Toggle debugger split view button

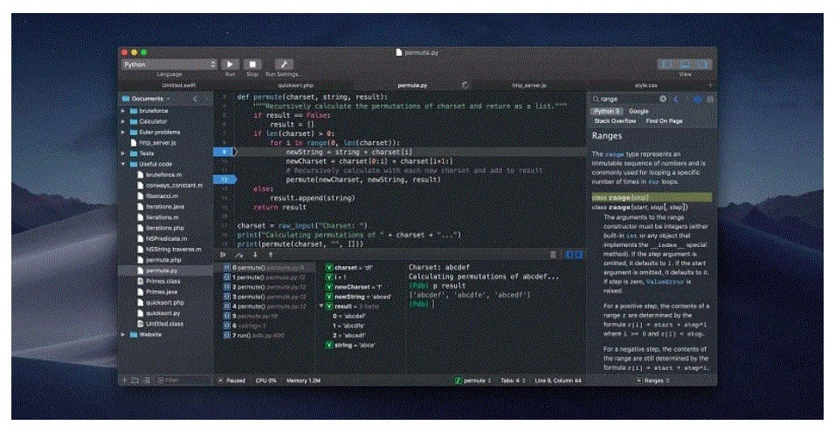click(574, 255)
